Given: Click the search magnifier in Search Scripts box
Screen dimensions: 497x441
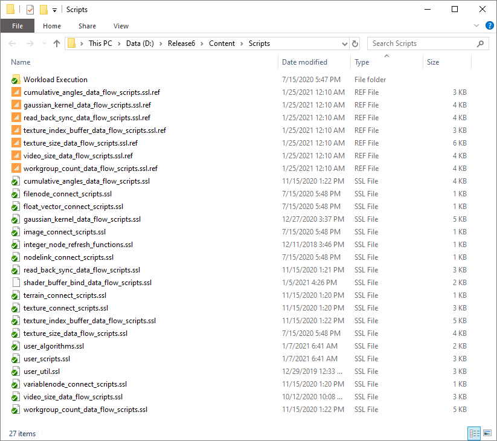Looking at the screenshot, I should tap(479, 43).
